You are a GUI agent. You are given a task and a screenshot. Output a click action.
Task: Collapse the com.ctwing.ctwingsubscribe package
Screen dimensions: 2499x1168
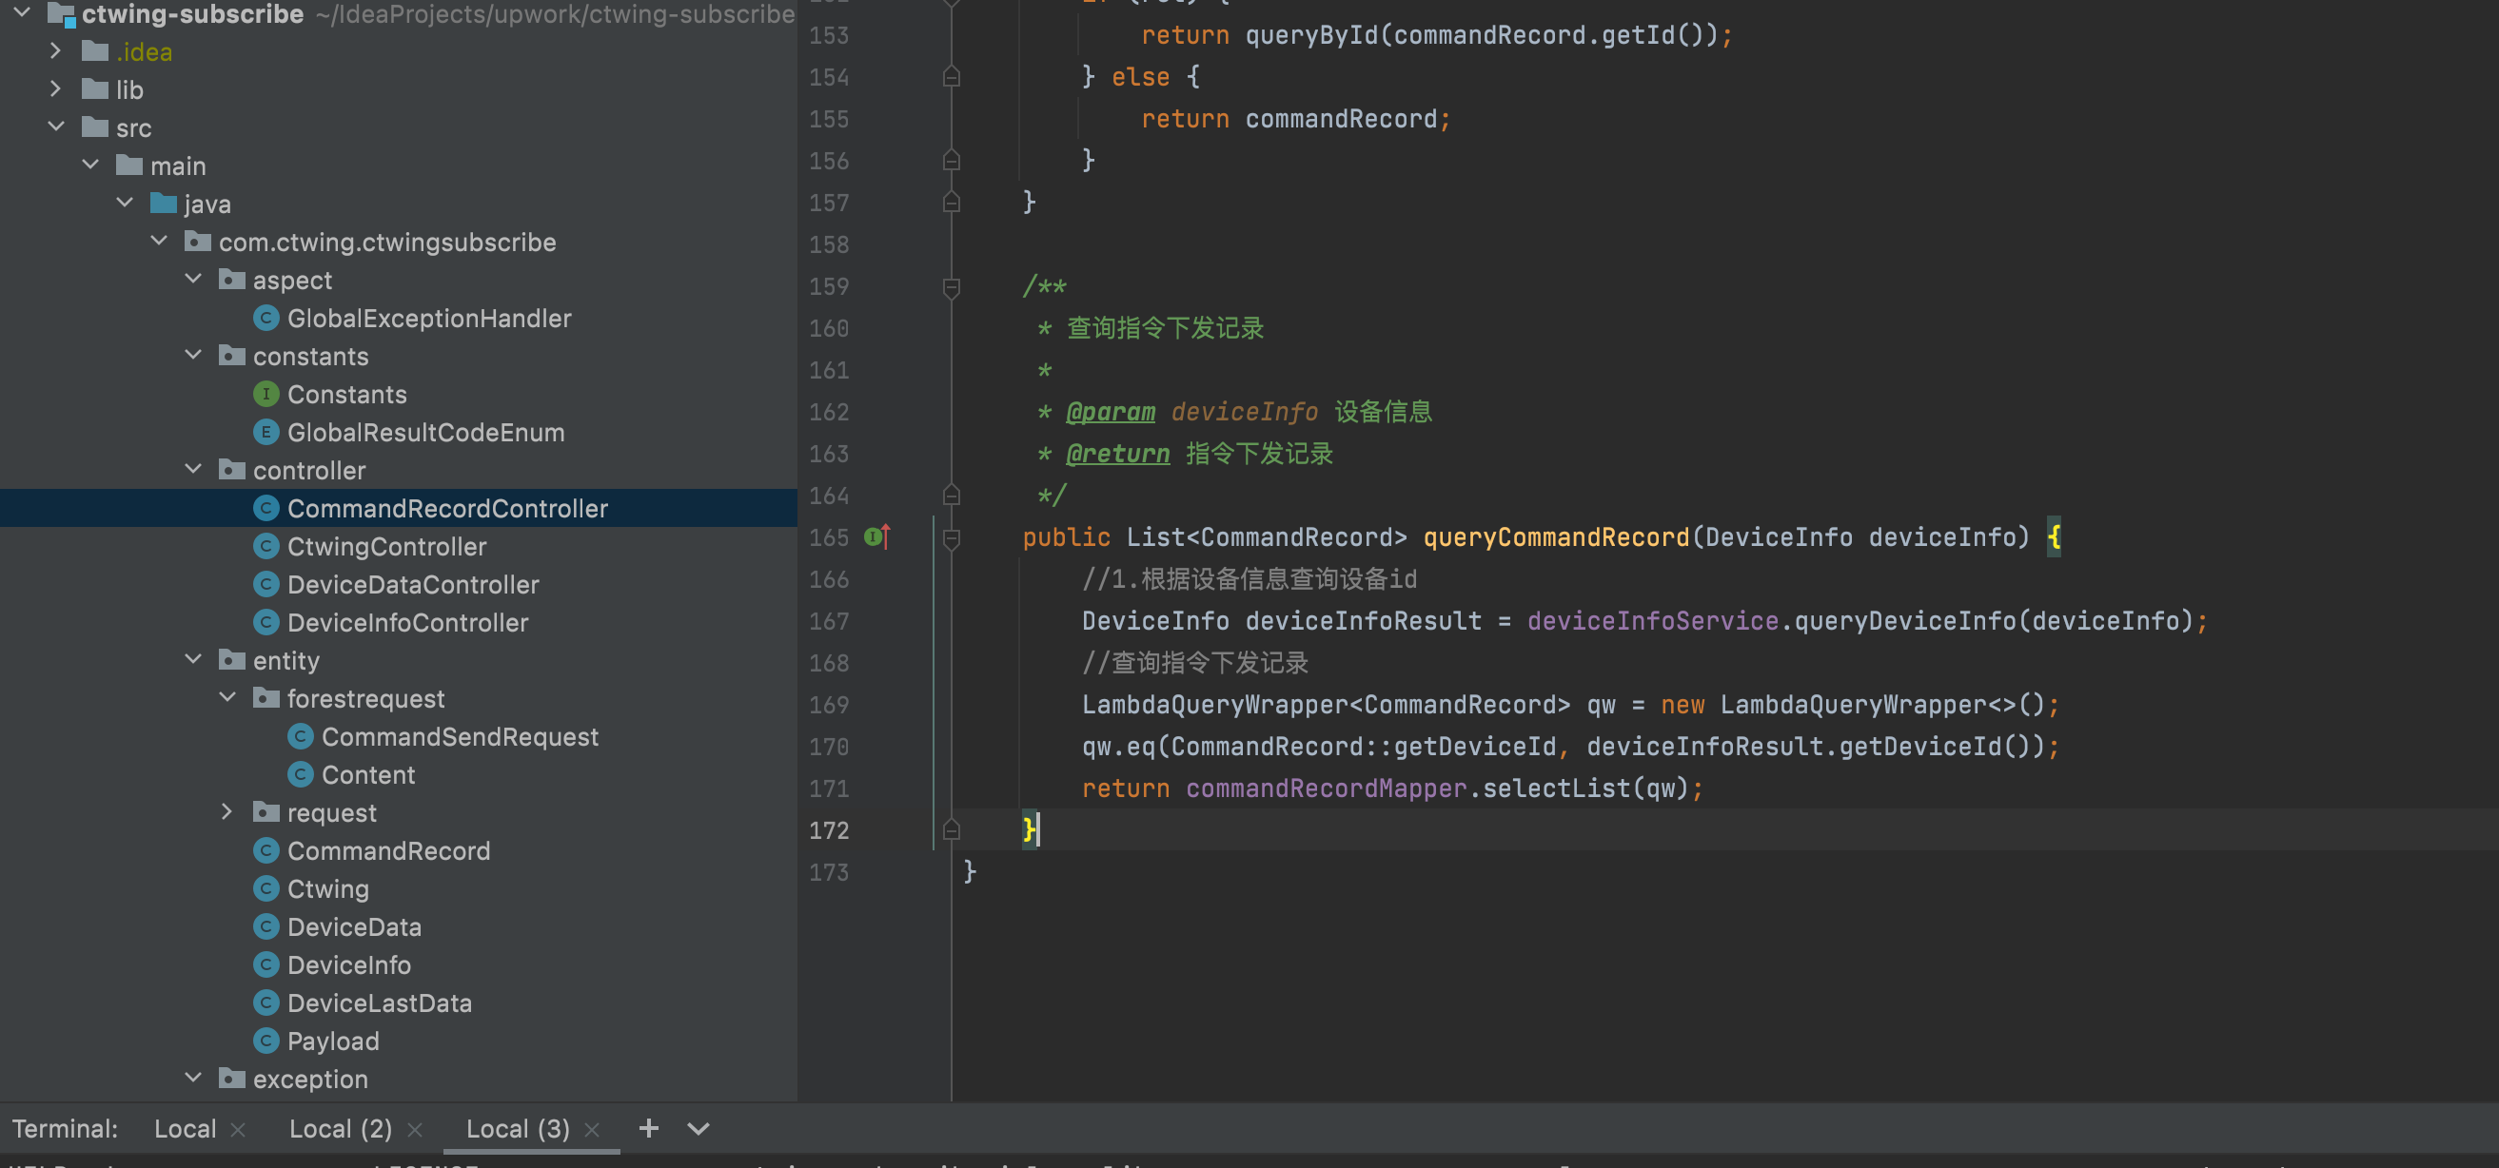click(159, 242)
